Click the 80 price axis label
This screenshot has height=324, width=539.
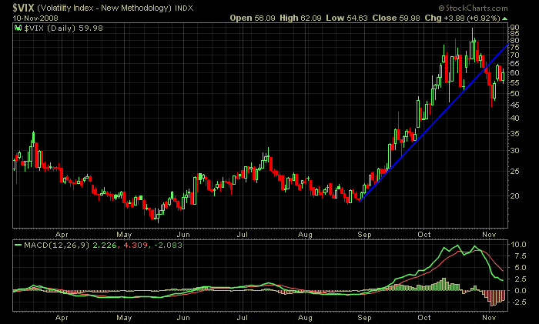pyautogui.click(x=514, y=41)
